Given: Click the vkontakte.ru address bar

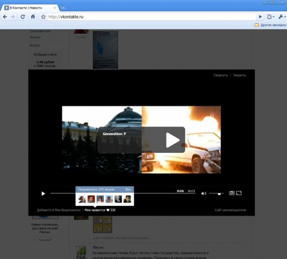Looking at the screenshot, I should [x=151, y=17].
